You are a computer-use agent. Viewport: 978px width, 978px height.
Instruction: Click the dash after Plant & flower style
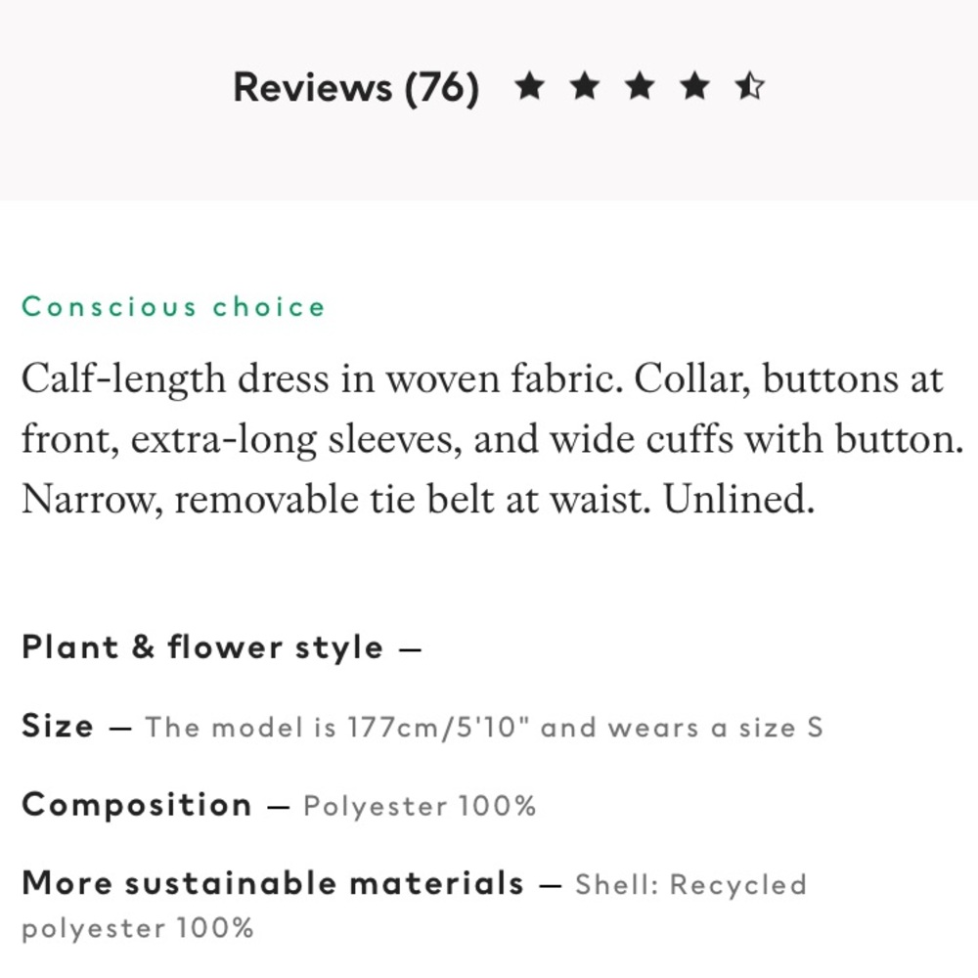[x=410, y=649]
